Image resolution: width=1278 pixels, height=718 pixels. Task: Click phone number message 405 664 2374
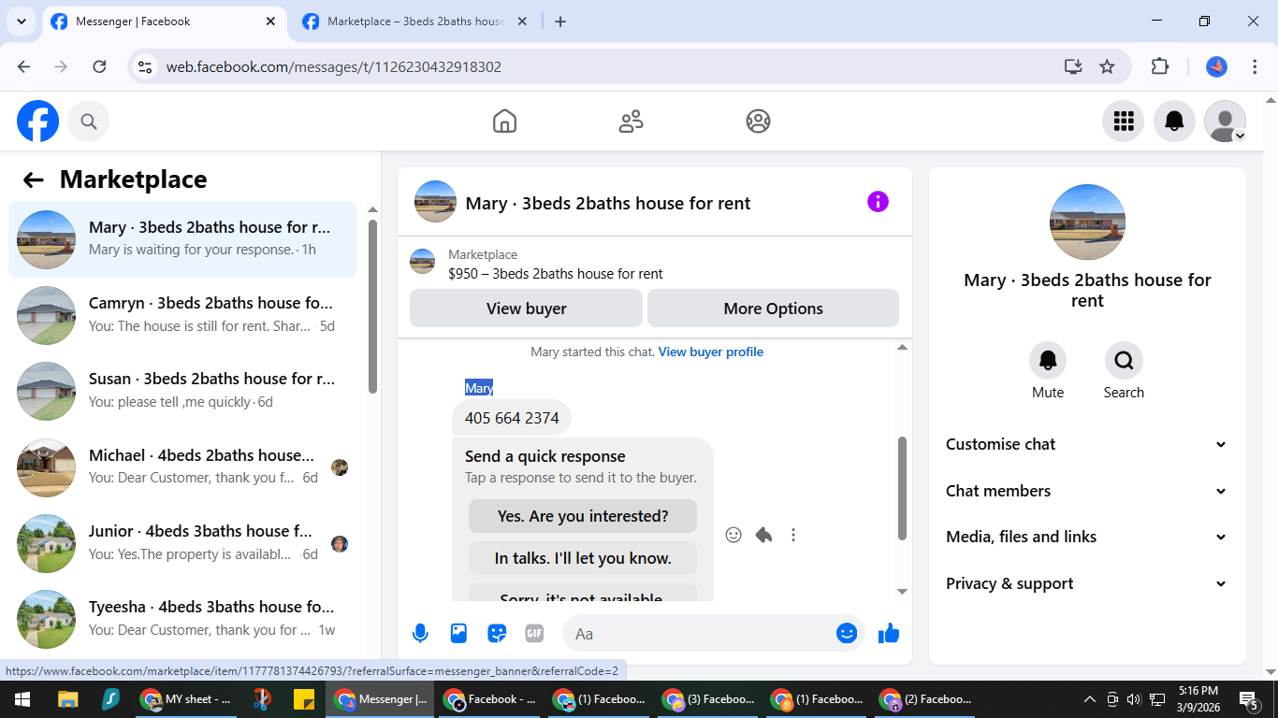(512, 418)
